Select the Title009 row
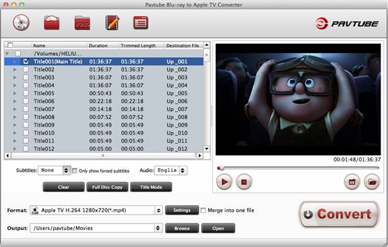388x247 pixels. pos(104,125)
